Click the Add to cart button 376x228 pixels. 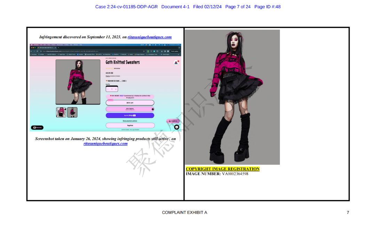click(130, 103)
